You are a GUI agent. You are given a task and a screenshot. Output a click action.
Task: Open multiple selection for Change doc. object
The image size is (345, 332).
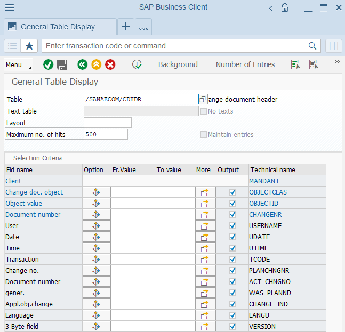pyautogui.click(x=205, y=192)
